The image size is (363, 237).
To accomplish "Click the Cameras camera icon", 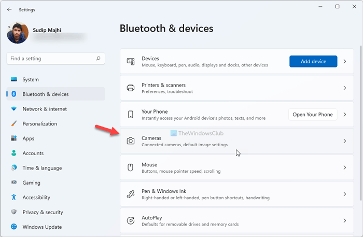I will 131,141.
